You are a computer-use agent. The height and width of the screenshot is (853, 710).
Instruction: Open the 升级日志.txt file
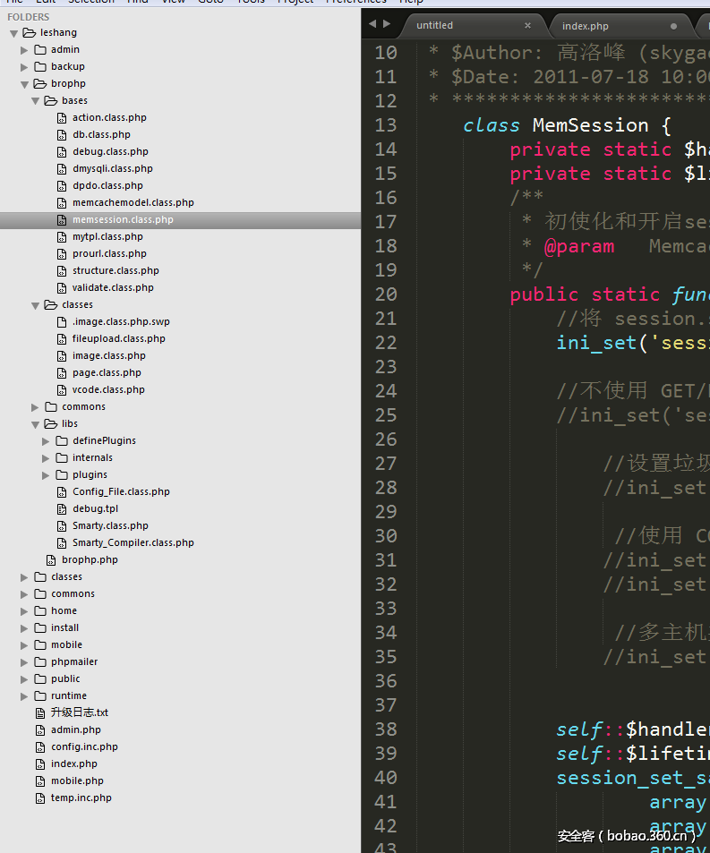tap(79, 713)
